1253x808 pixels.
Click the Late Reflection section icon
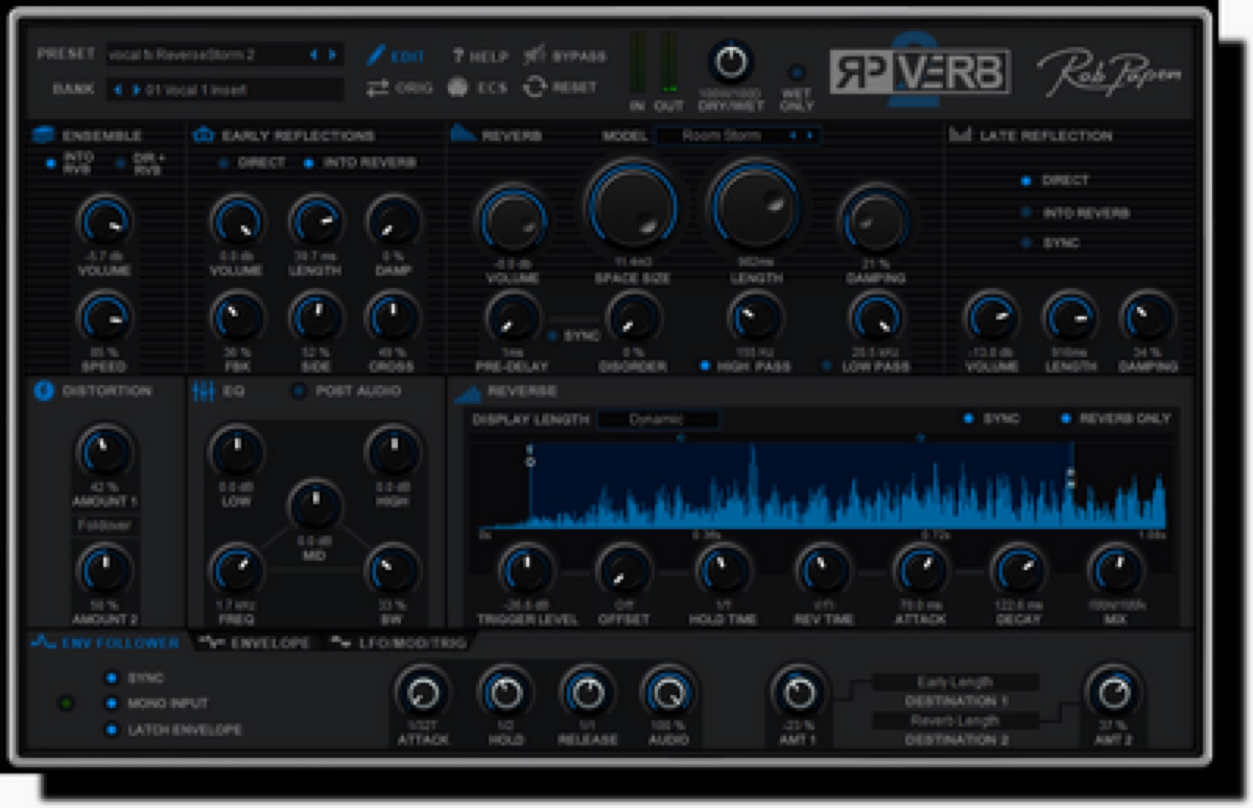point(960,135)
